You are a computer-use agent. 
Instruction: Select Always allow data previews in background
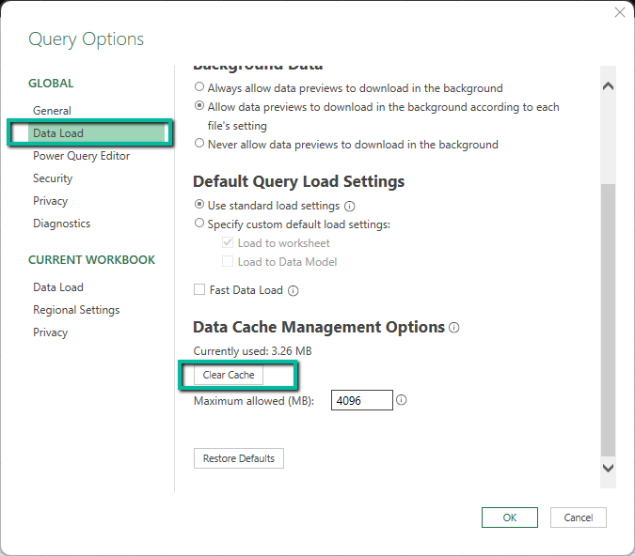point(199,87)
